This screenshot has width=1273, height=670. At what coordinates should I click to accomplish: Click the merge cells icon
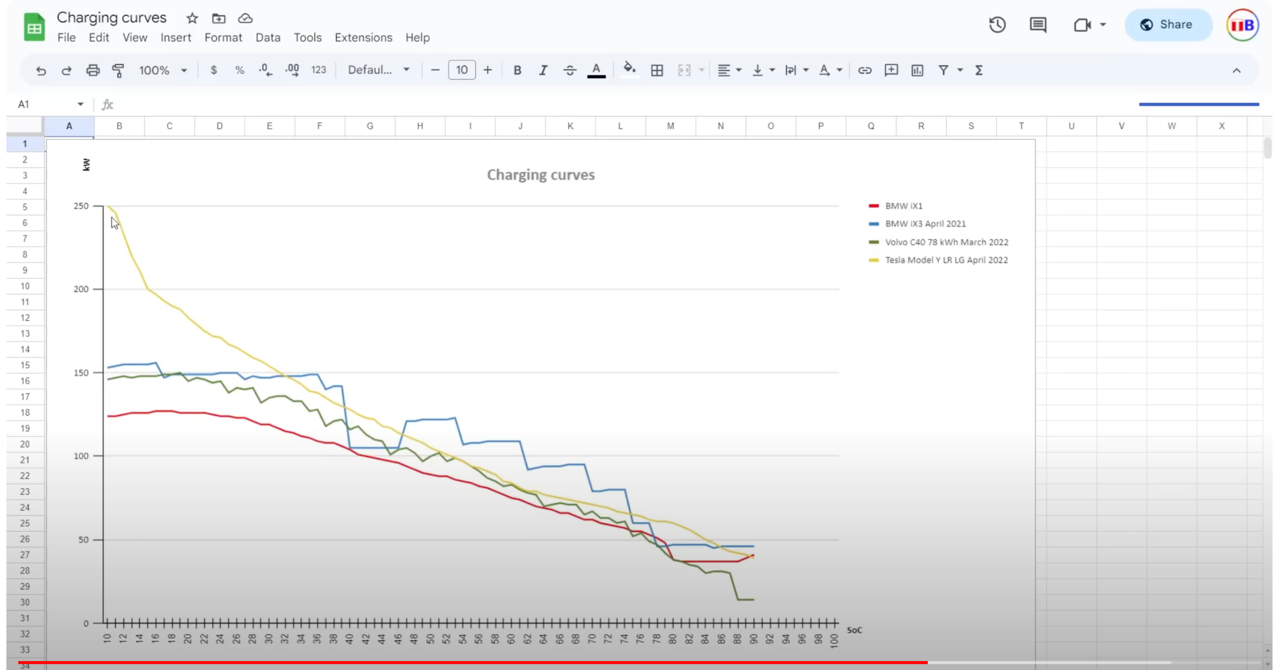pos(684,70)
